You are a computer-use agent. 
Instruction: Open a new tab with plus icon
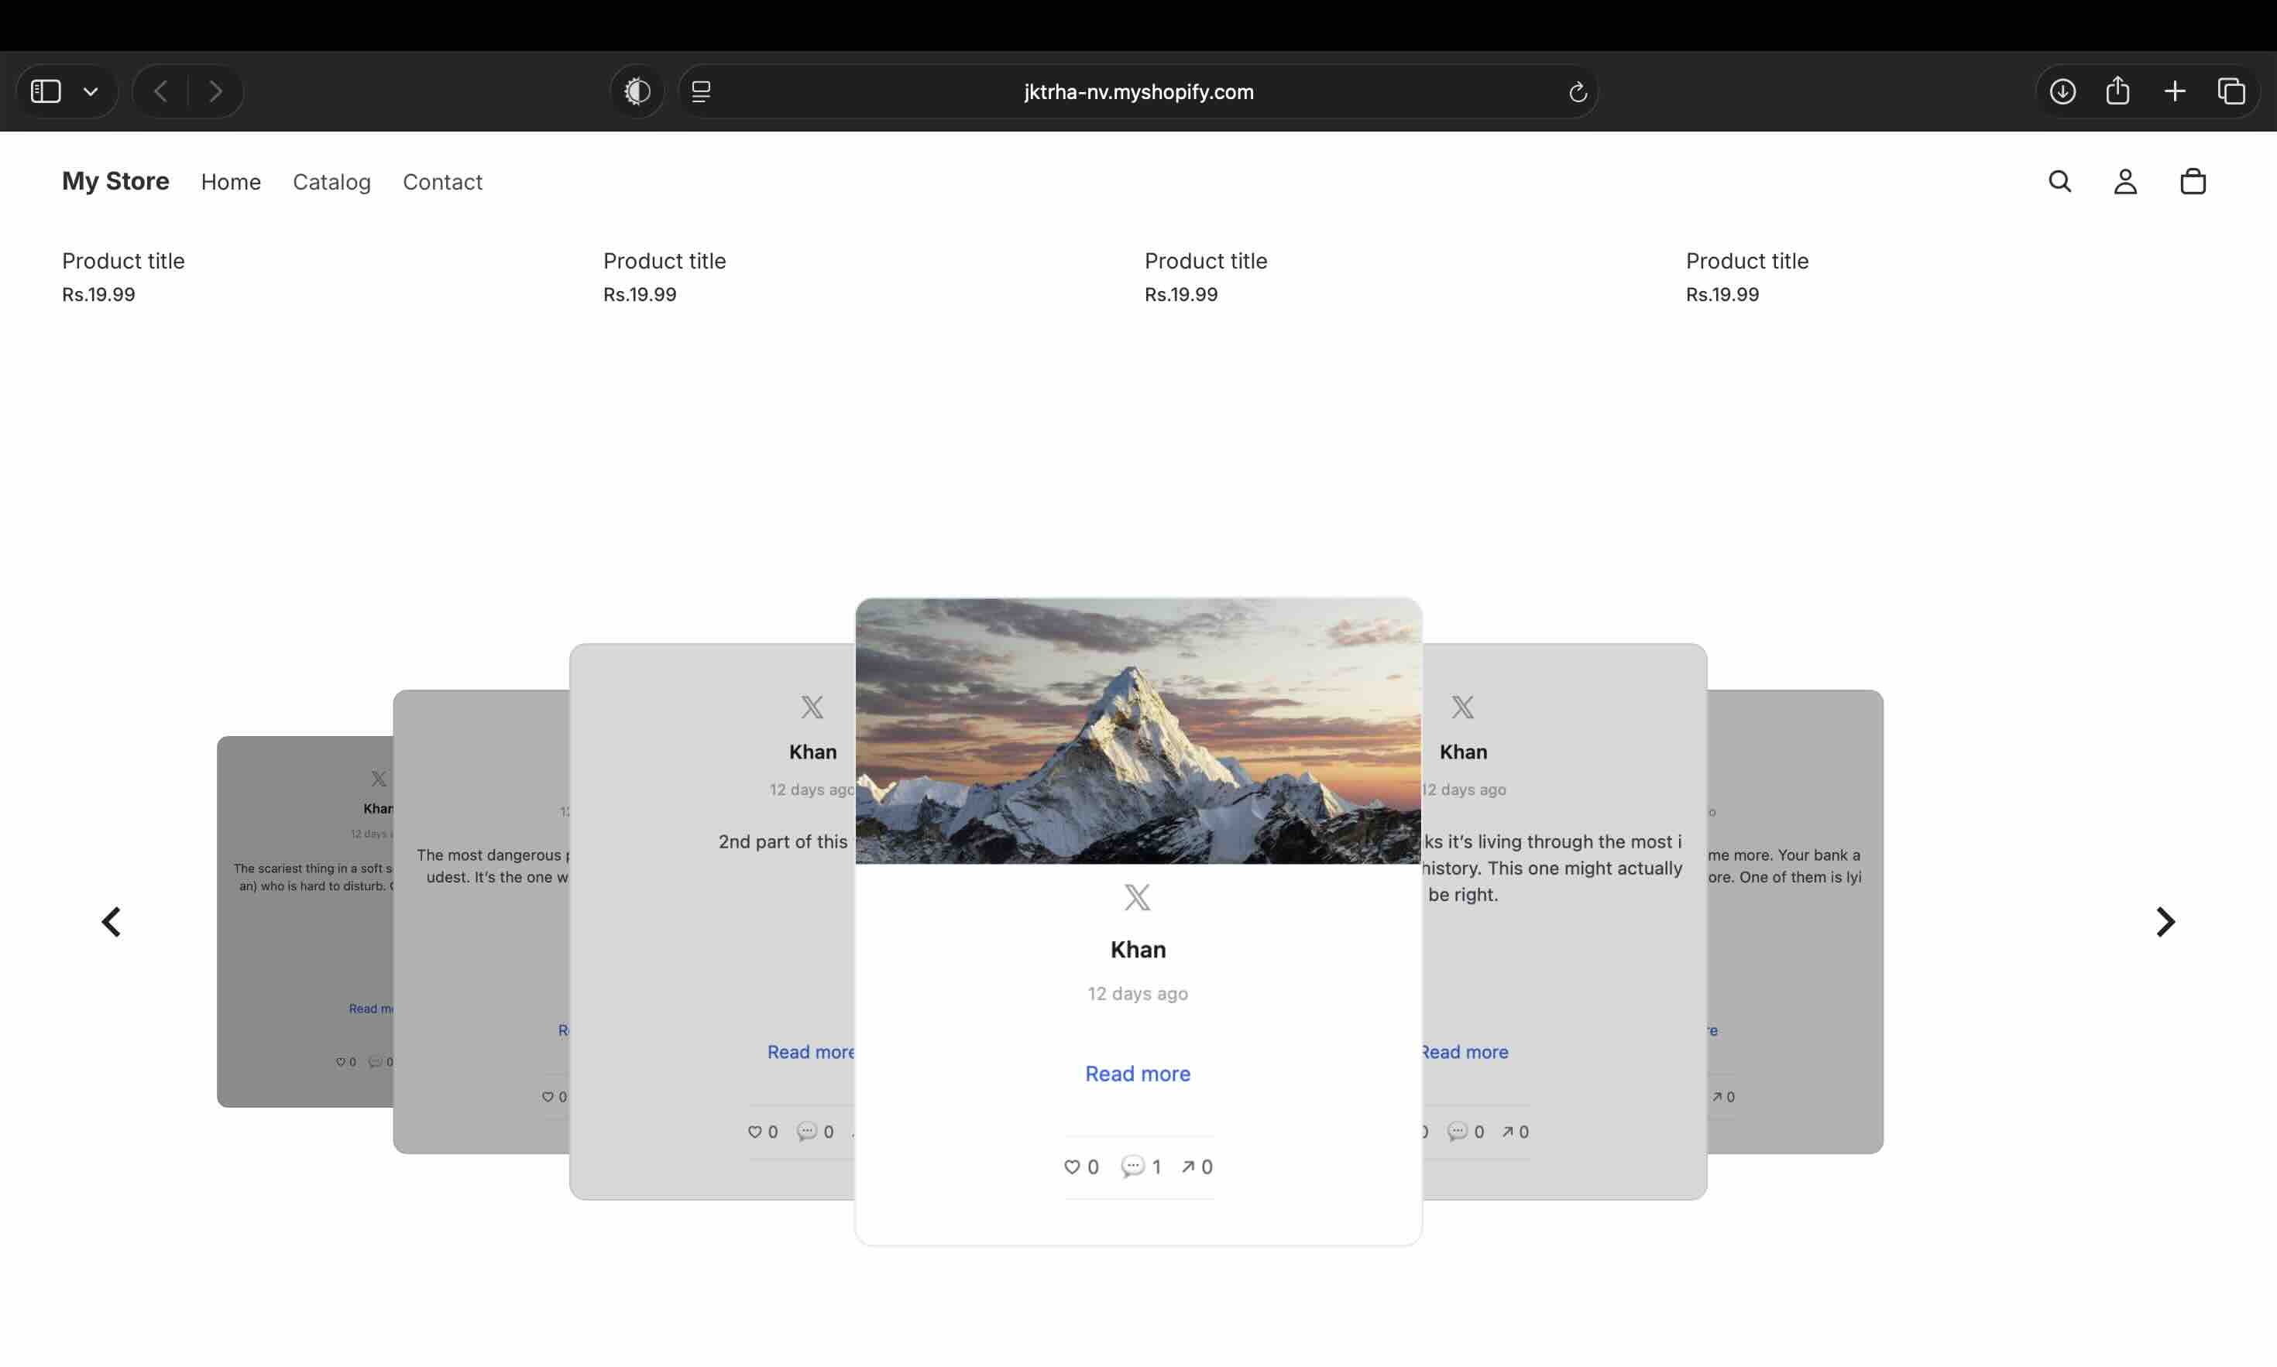[2175, 91]
